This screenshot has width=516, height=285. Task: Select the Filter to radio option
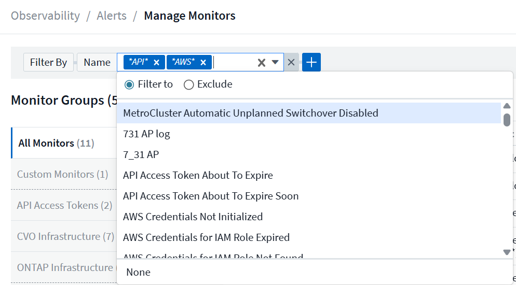coord(129,84)
